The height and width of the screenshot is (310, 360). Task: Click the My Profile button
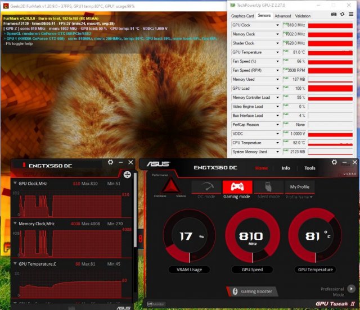(300, 186)
